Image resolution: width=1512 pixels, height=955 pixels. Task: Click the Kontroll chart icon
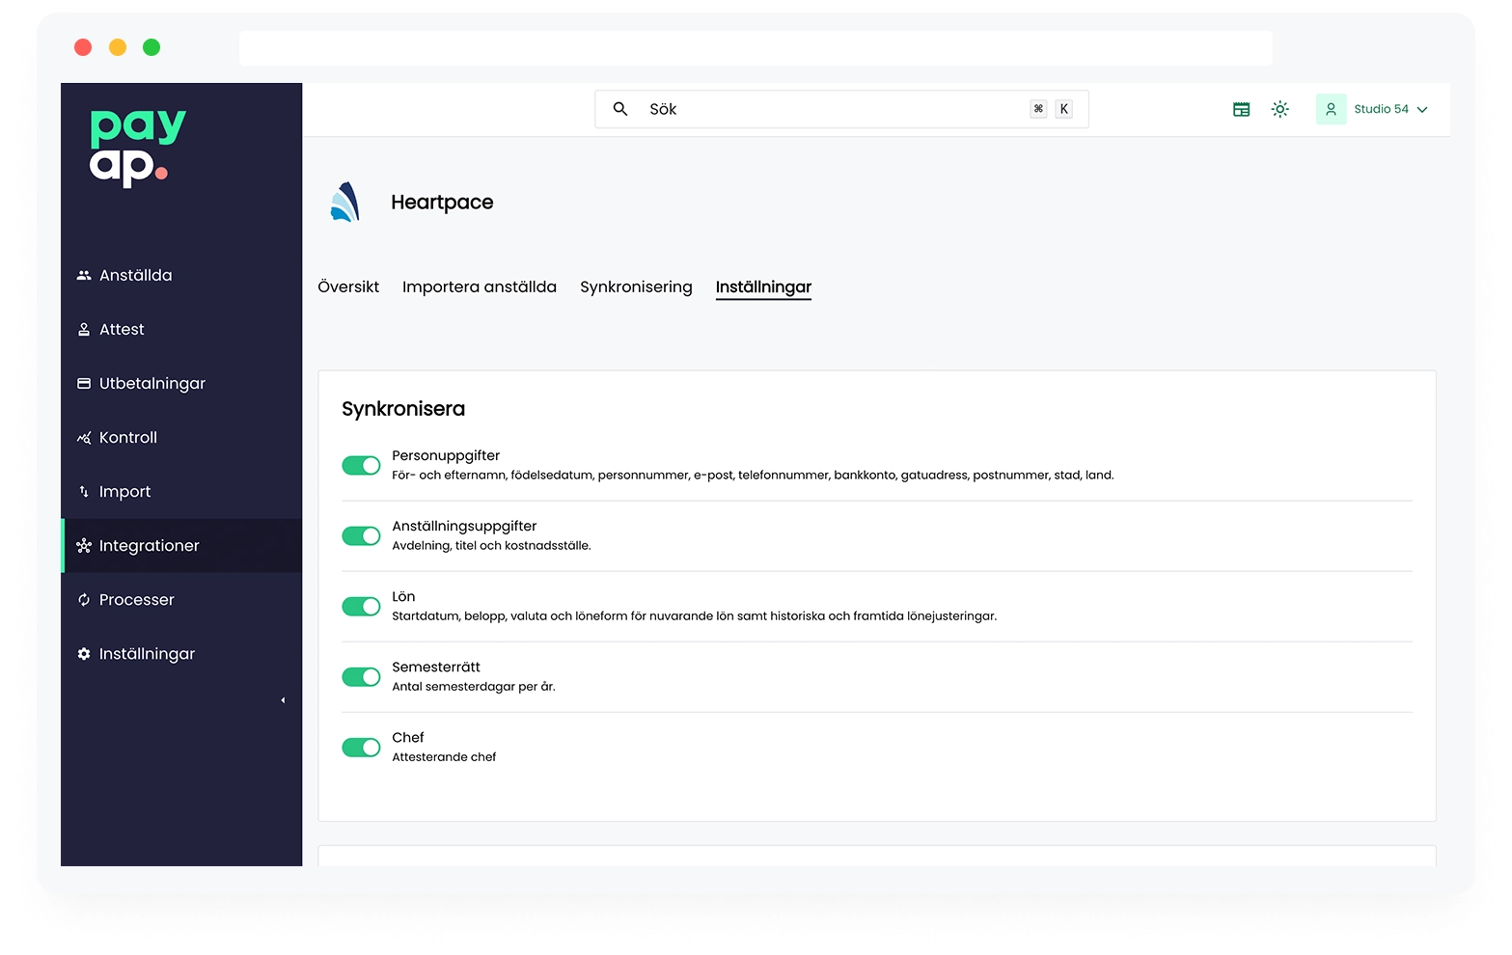coord(85,437)
